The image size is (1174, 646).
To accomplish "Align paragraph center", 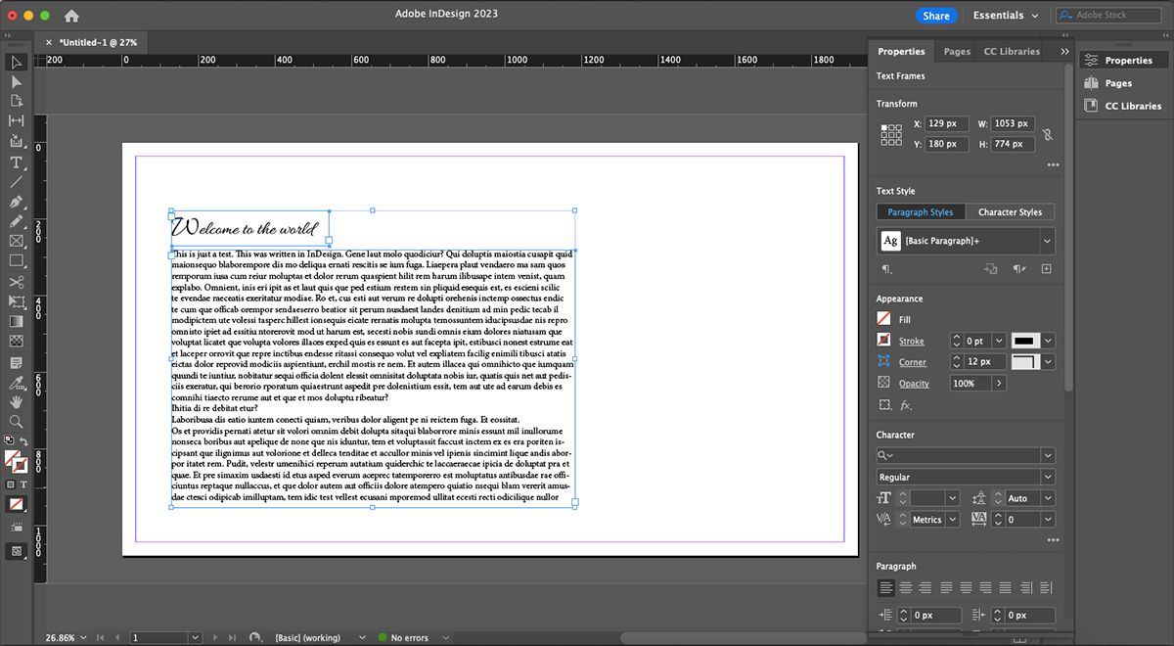I will coord(905,588).
